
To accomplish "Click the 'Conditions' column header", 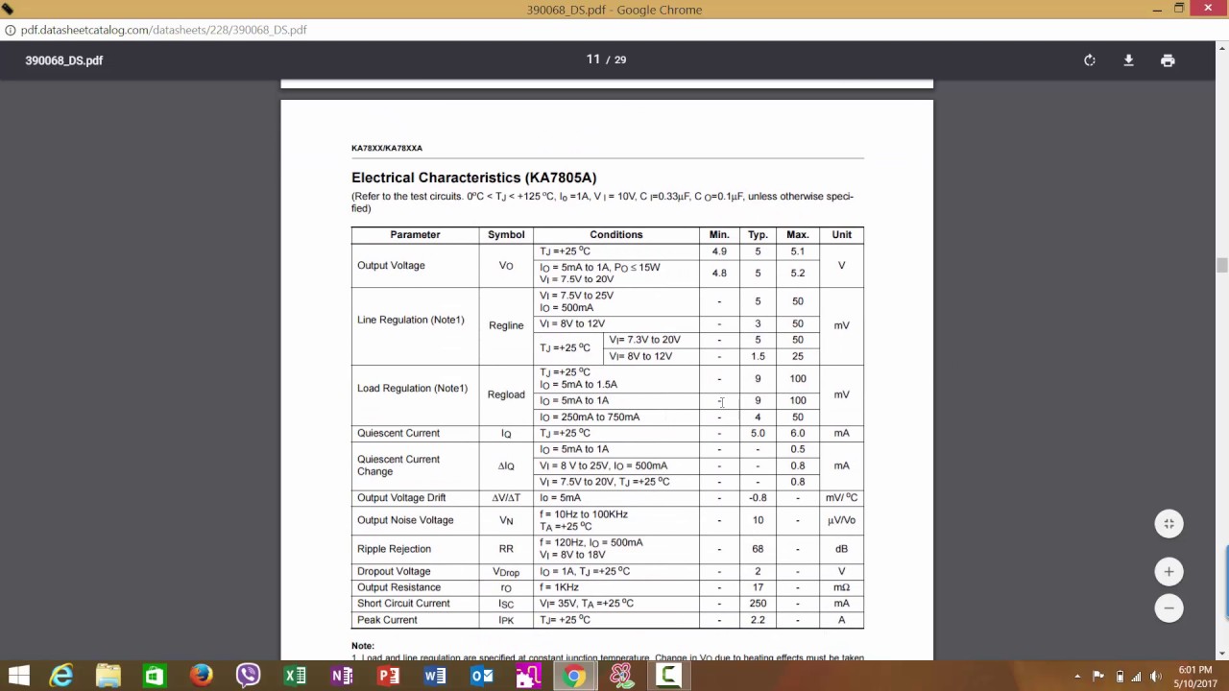I will click(616, 234).
